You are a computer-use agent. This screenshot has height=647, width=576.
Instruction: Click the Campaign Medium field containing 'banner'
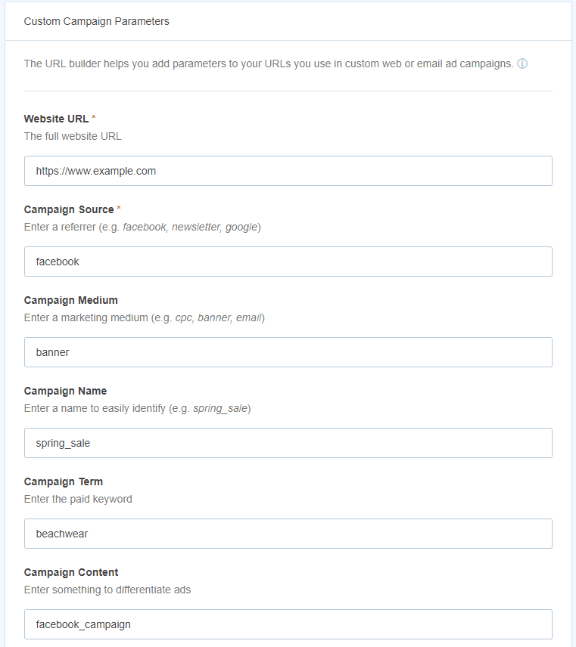(288, 352)
